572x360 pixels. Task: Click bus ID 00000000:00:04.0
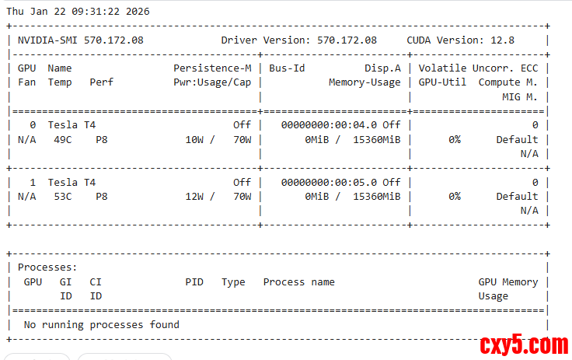(330, 125)
